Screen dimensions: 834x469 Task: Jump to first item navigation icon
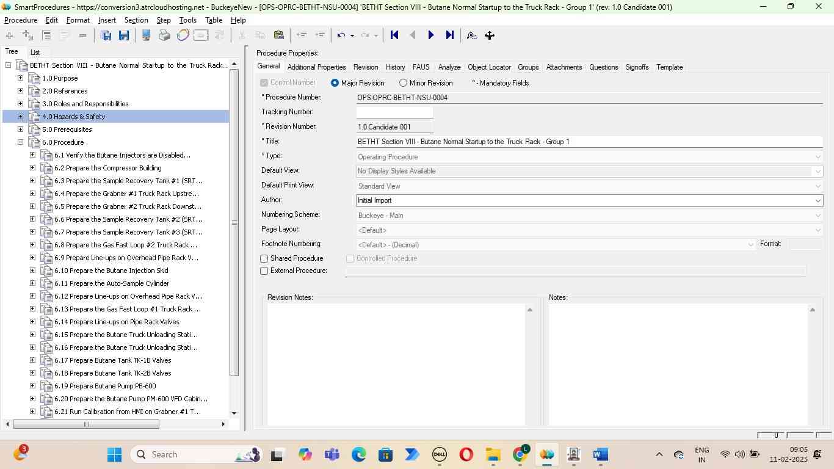(394, 35)
